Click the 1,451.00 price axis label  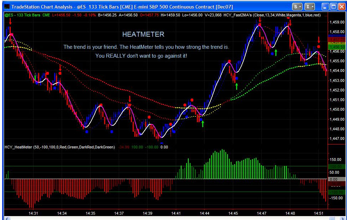(337, 100)
